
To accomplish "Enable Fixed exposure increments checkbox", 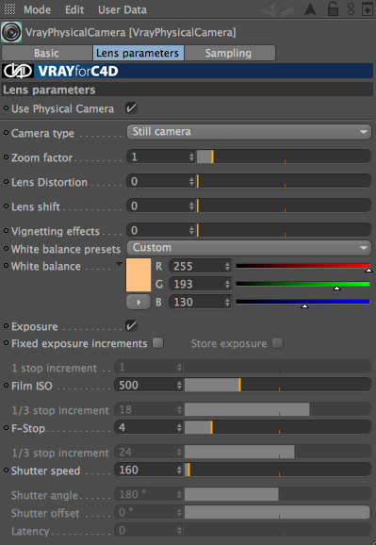I will pos(158,343).
